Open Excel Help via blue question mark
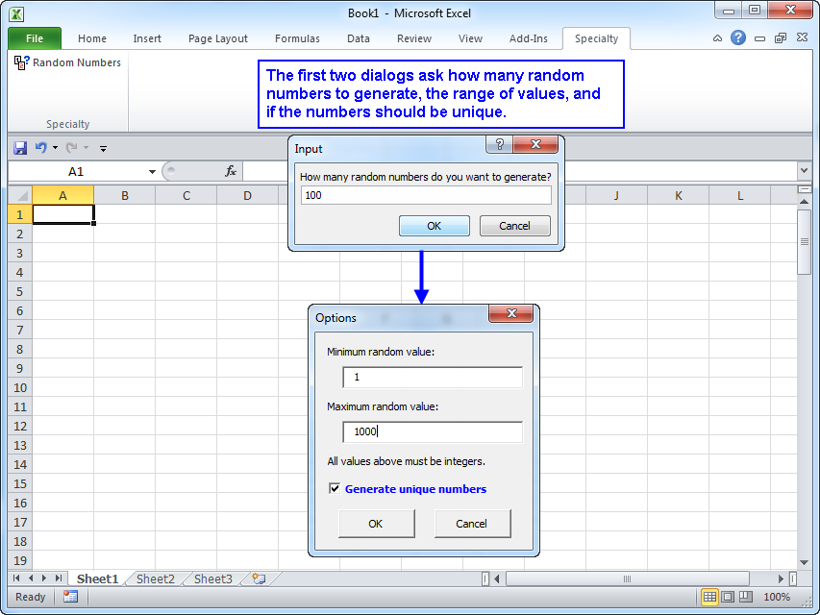Image resolution: width=820 pixels, height=615 pixels. pyautogui.click(x=738, y=38)
